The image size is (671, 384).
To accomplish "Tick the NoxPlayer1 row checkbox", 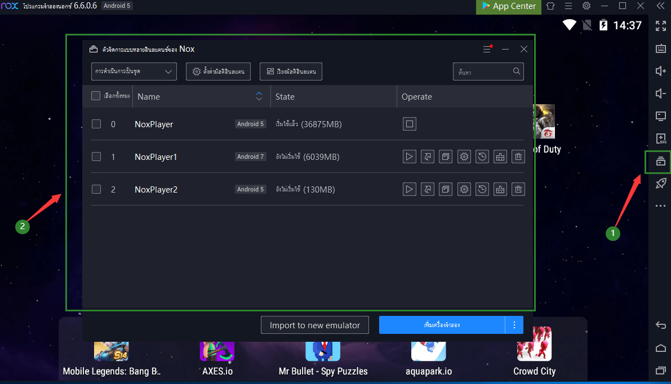I will 96,157.
